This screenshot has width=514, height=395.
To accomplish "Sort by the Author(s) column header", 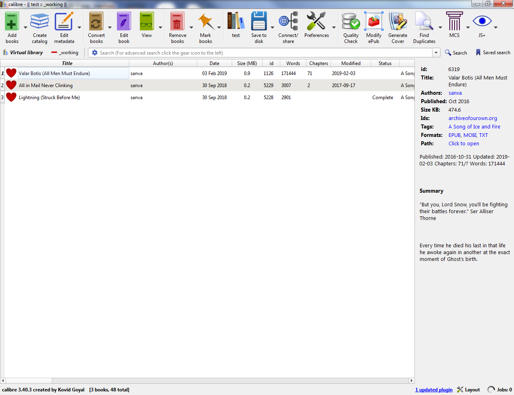I will (x=163, y=63).
